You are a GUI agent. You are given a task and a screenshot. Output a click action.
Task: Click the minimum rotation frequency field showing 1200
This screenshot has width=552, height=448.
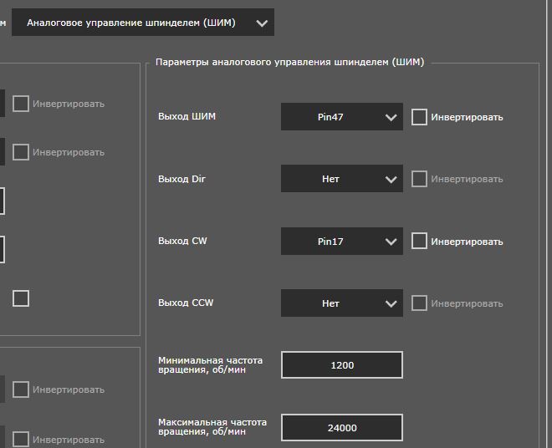click(x=341, y=365)
